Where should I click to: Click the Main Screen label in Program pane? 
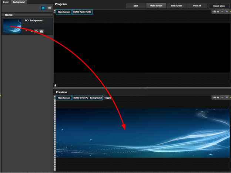pyautogui.click(x=64, y=12)
